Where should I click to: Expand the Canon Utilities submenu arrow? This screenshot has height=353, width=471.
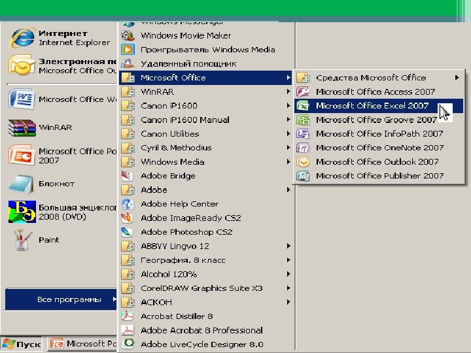[288, 133]
